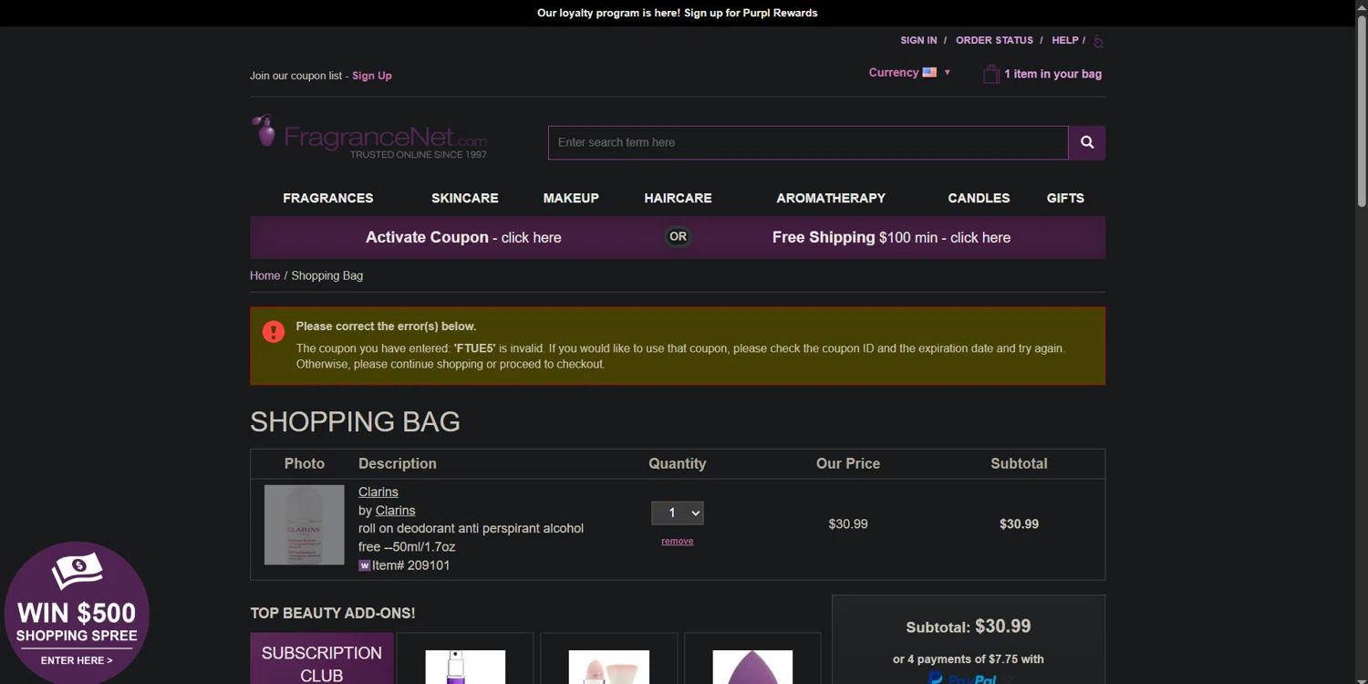This screenshot has height=684, width=1368.
Task: Open the AROMATHERAPY menu
Action: tap(831, 198)
